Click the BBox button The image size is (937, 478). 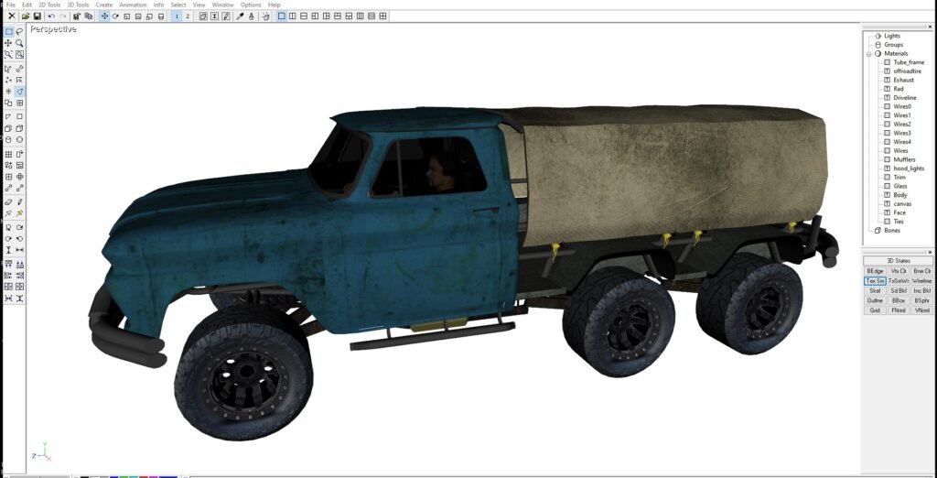point(899,300)
